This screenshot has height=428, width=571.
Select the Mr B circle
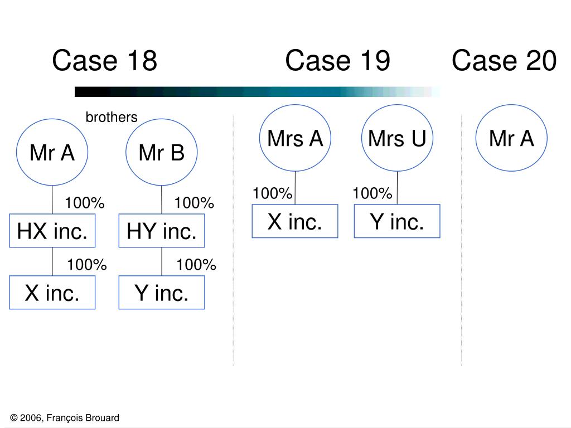pos(162,152)
